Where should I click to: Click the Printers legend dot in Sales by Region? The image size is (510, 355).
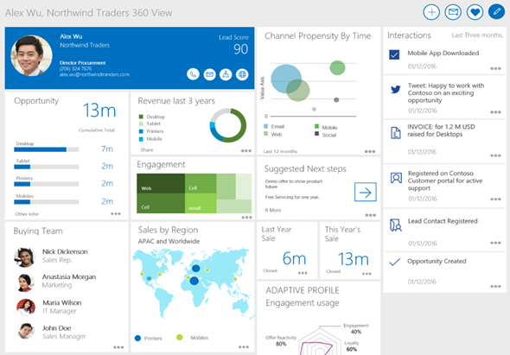(138, 338)
